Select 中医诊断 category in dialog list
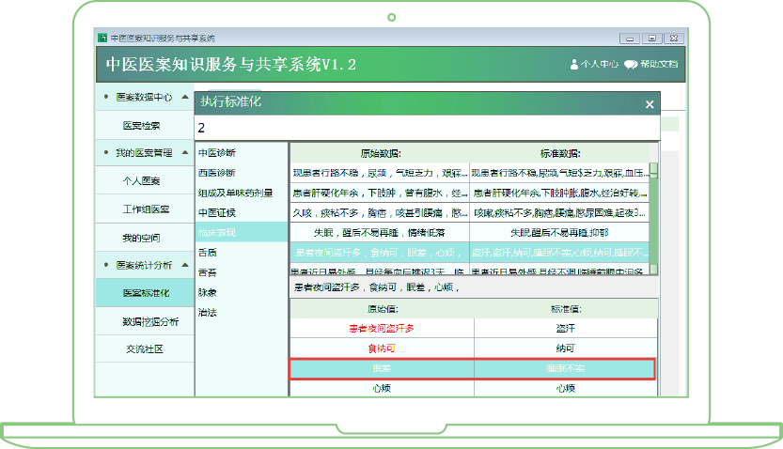783x449 pixels. point(217,152)
